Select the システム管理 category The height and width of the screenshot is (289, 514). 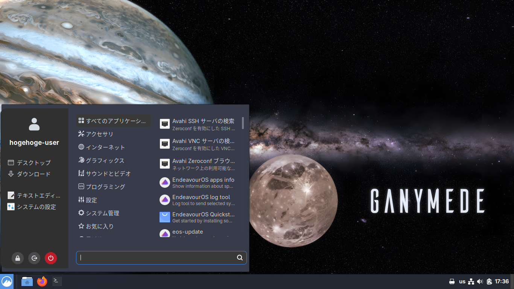coord(113,213)
